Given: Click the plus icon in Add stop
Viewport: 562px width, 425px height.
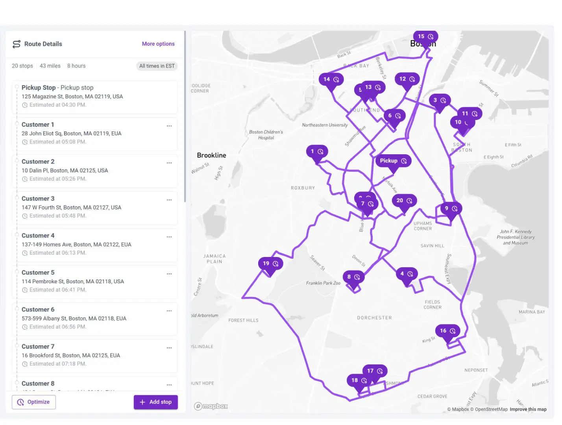Looking at the screenshot, I should click(x=142, y=402).
